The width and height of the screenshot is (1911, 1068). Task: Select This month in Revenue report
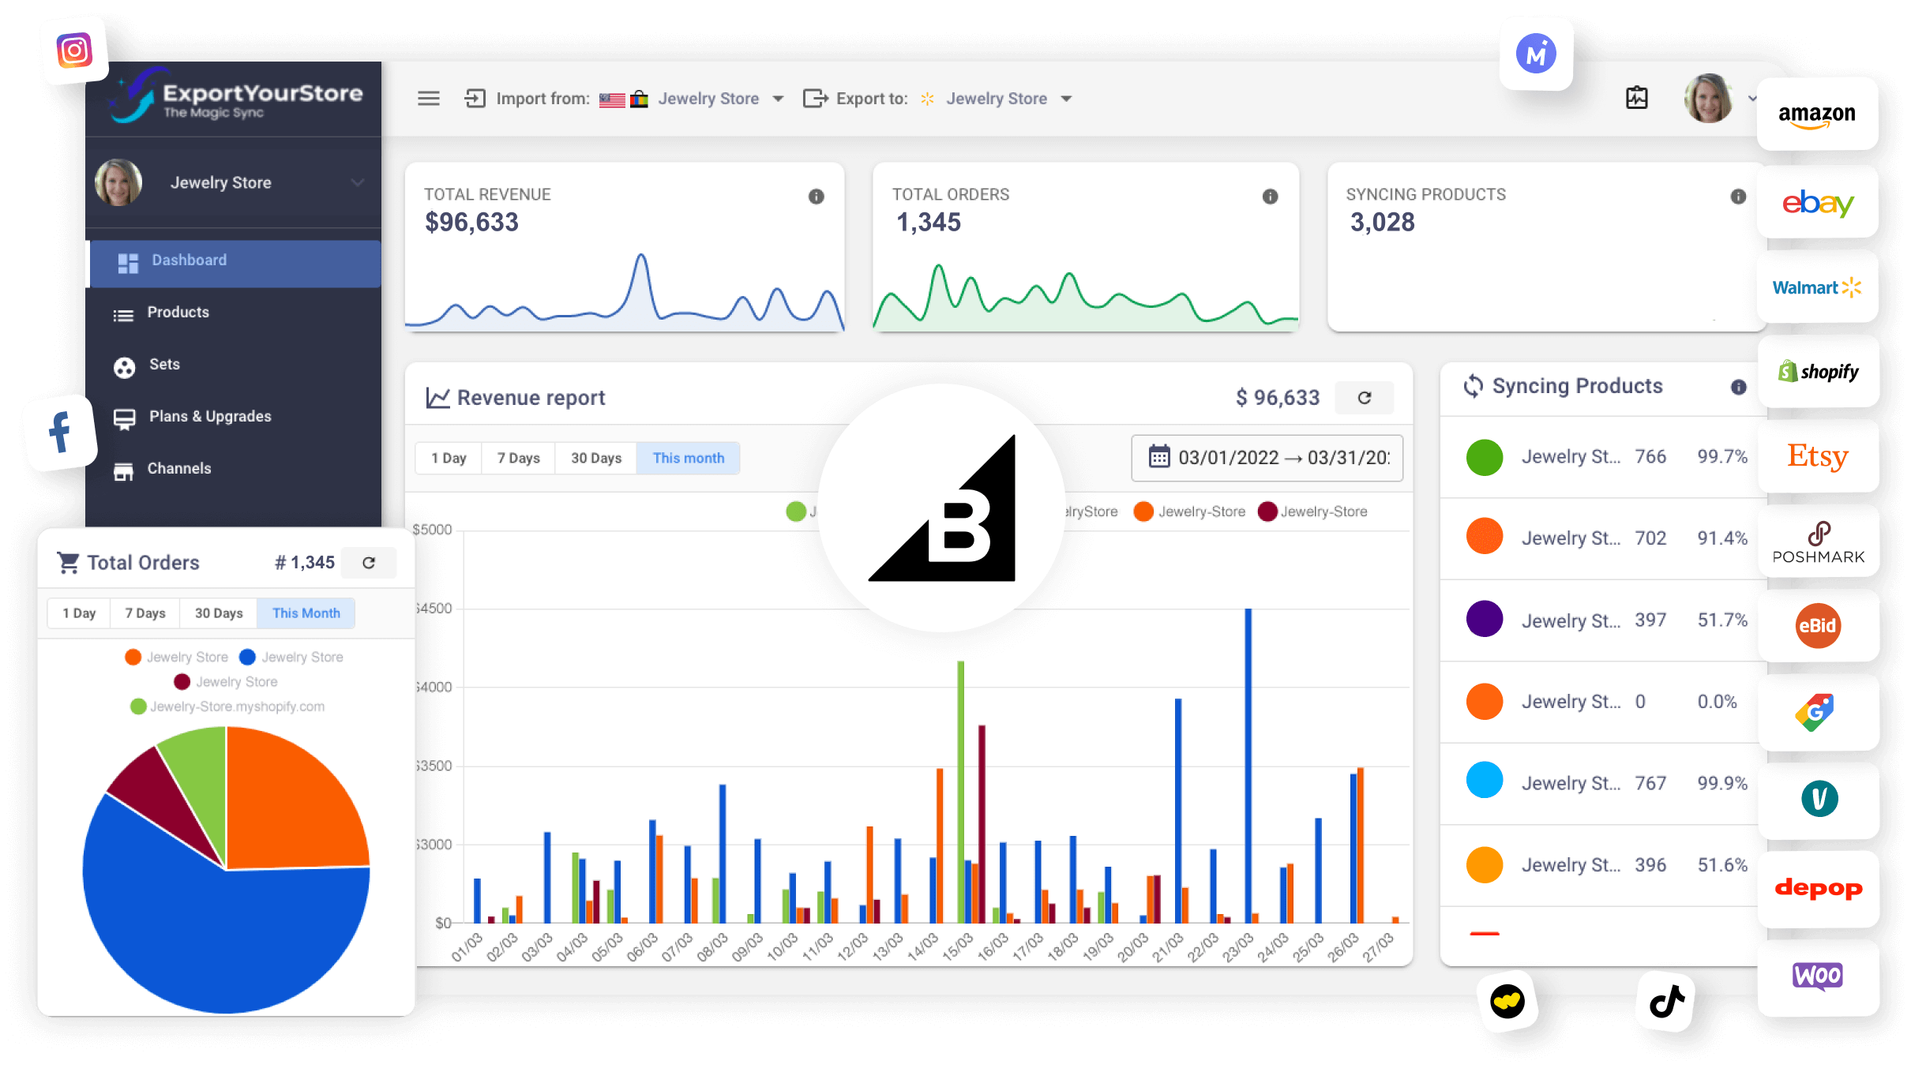pos(689,458)
